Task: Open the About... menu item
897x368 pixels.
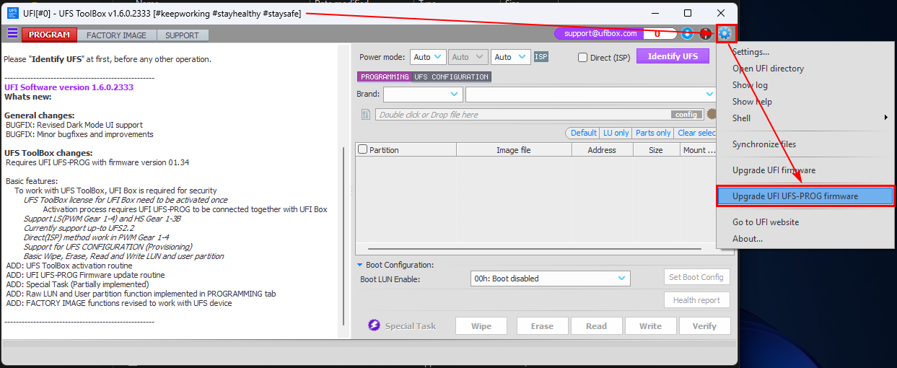Action: click(x=806, y=239)
